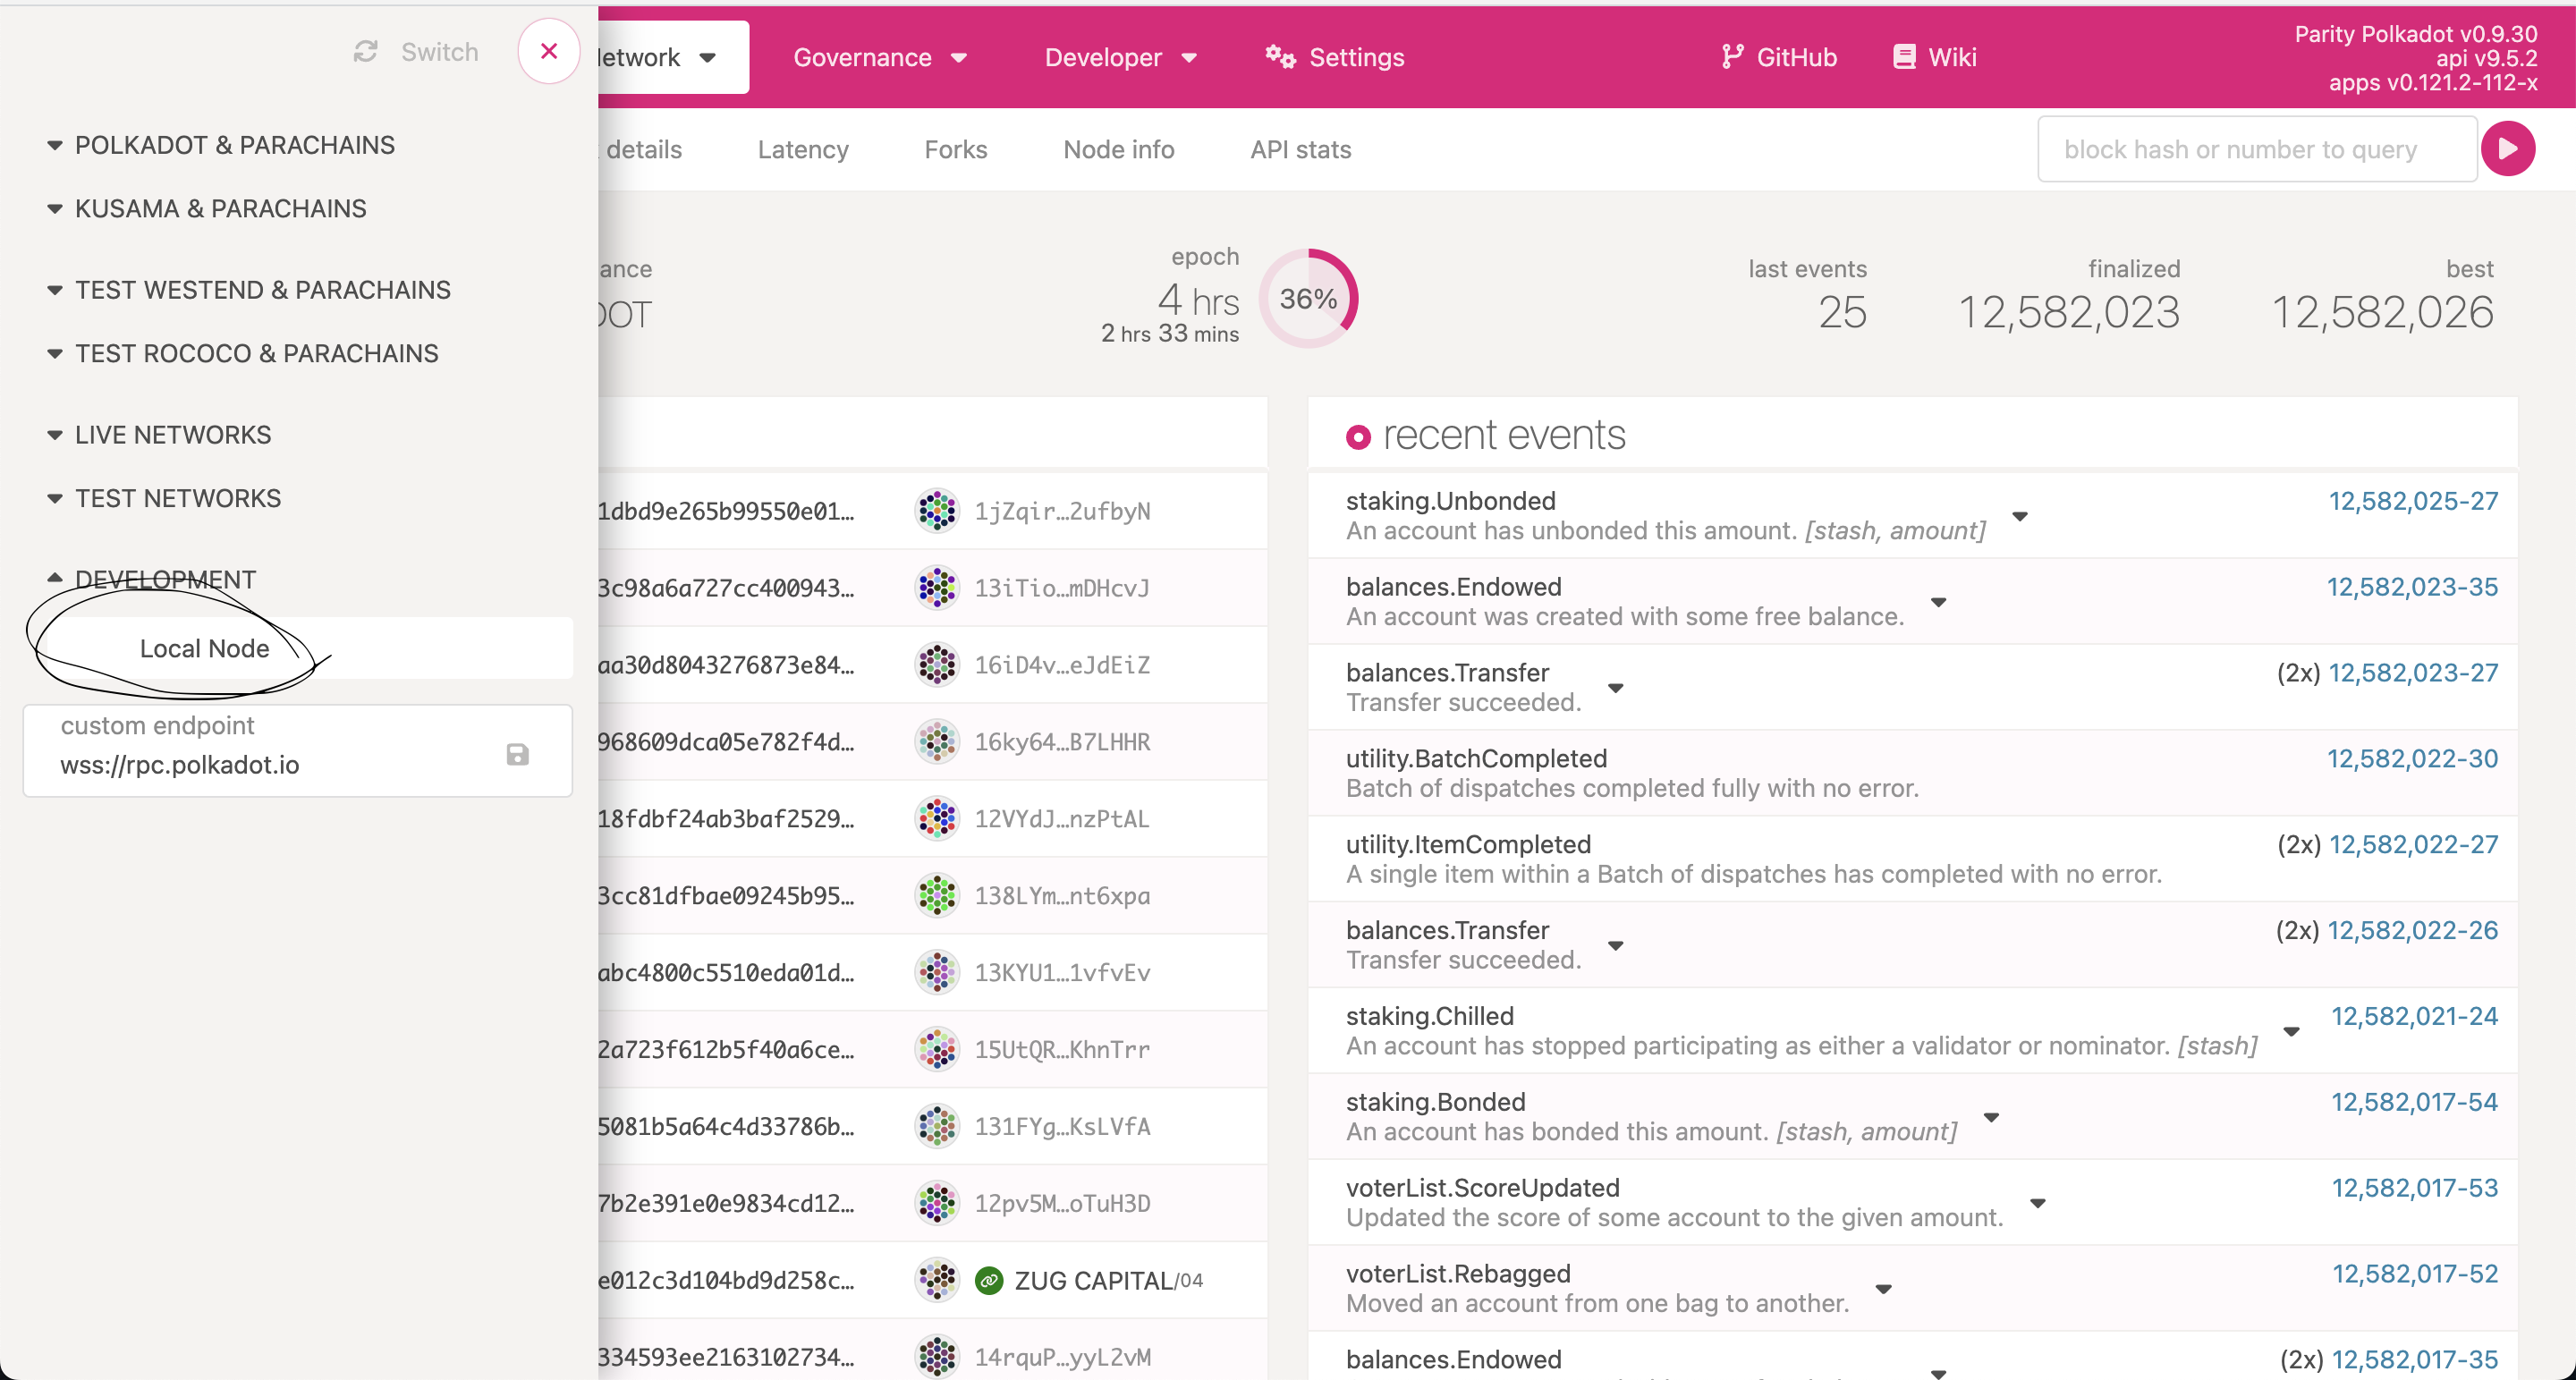Click identicon for 16iD4v…eJdEiZ

tap(937, 665)
